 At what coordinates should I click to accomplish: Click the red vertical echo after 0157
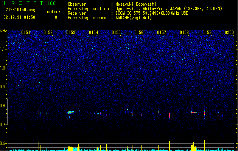point(170,115)
